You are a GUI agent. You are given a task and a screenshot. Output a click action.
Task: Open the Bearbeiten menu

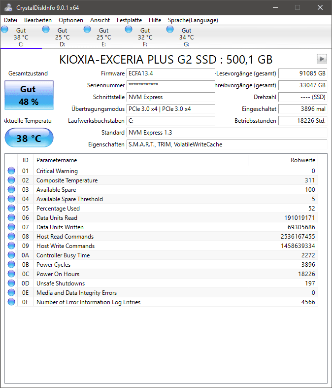pos(38,20)
